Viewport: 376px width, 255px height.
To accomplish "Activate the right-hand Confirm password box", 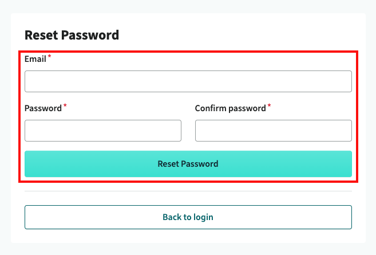I will (273, 131).
